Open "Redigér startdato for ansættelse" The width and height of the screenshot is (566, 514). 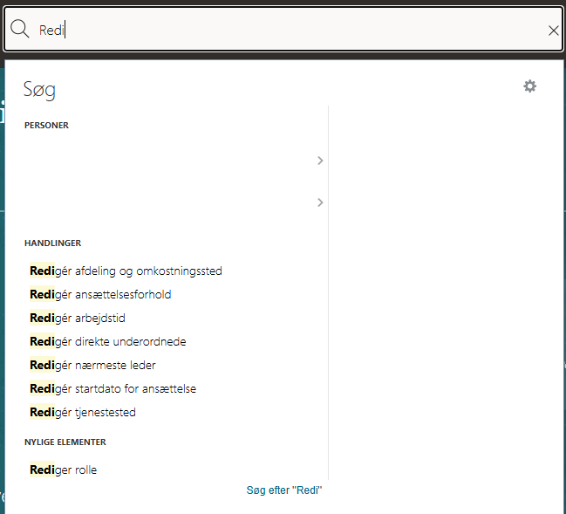tap(113, 388)
